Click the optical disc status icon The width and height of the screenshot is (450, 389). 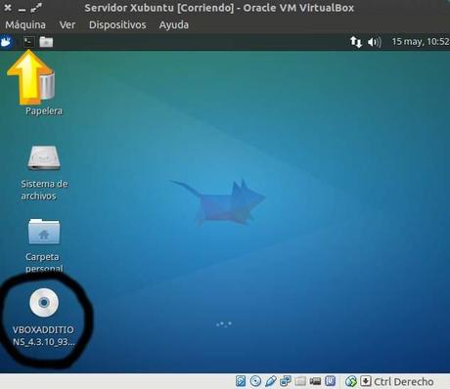click(255, 381)
